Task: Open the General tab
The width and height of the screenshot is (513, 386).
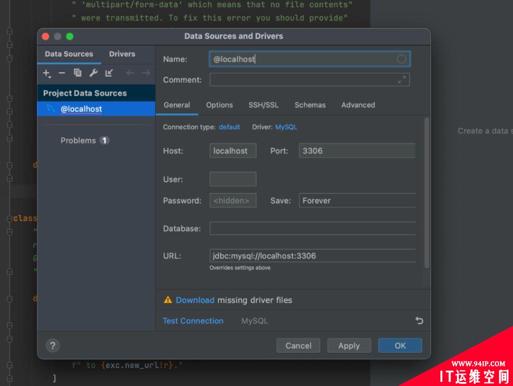Action: 177,105
